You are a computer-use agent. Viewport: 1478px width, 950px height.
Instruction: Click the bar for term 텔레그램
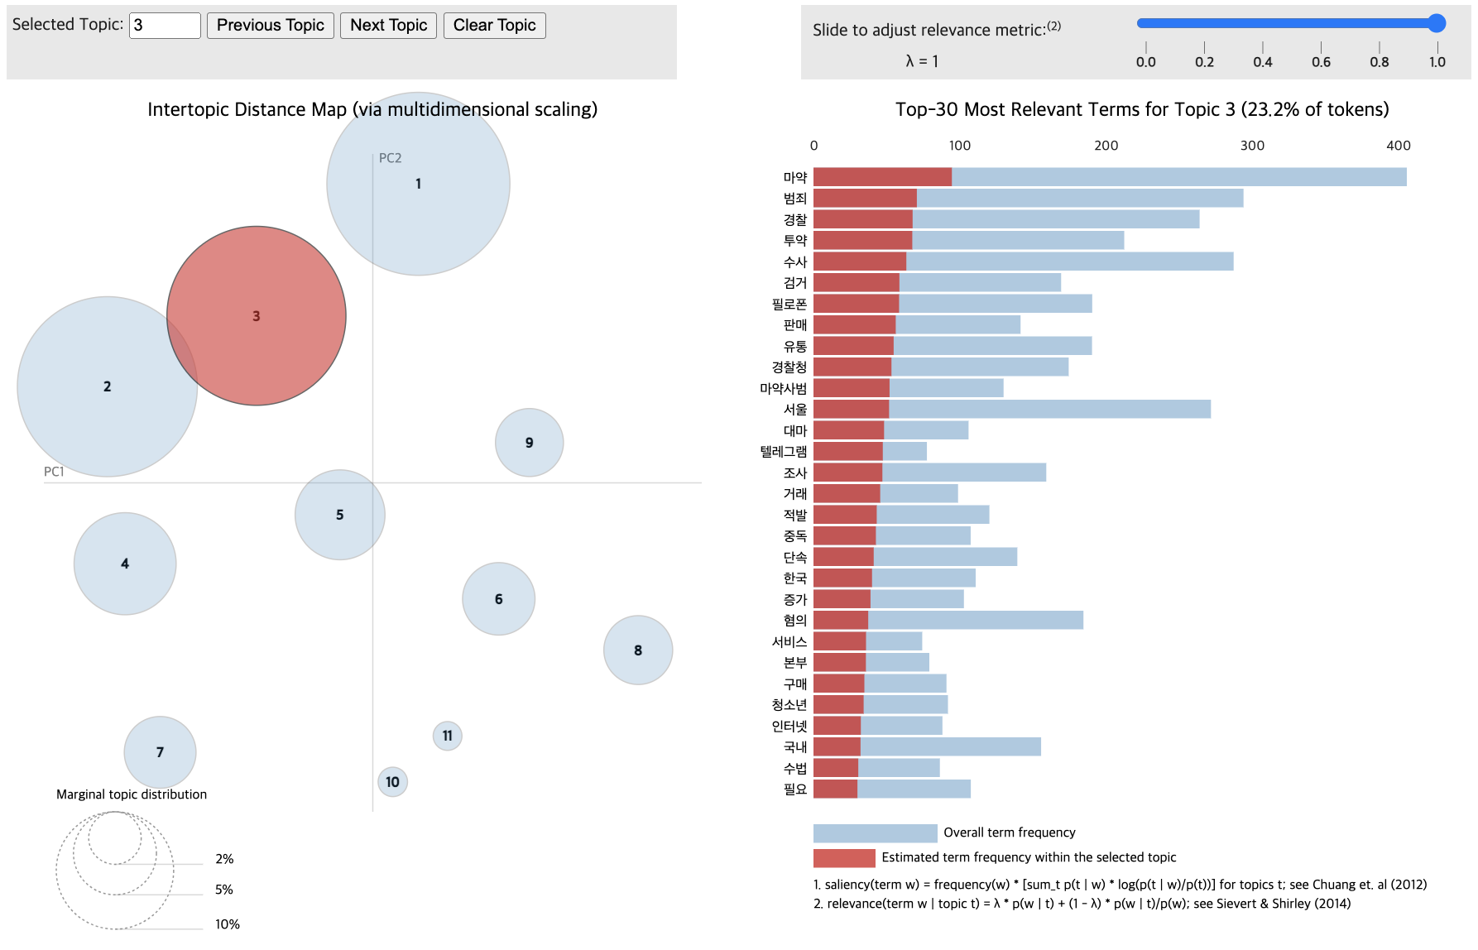point(870,451)
